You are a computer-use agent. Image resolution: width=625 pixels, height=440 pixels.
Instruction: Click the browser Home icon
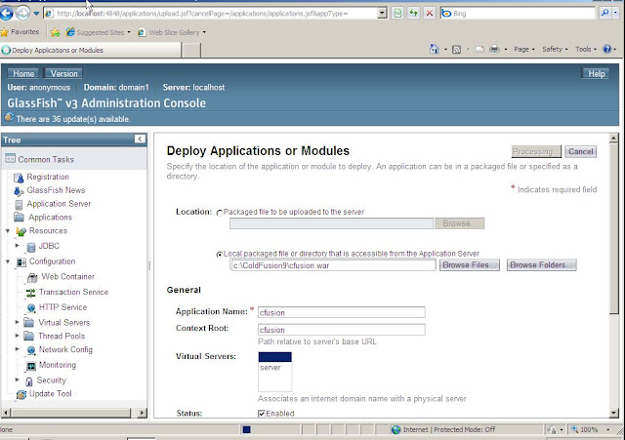pos(434,49)
